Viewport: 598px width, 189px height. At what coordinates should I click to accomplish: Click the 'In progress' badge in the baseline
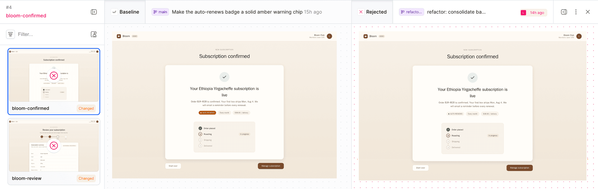click(x=244, y=134)
